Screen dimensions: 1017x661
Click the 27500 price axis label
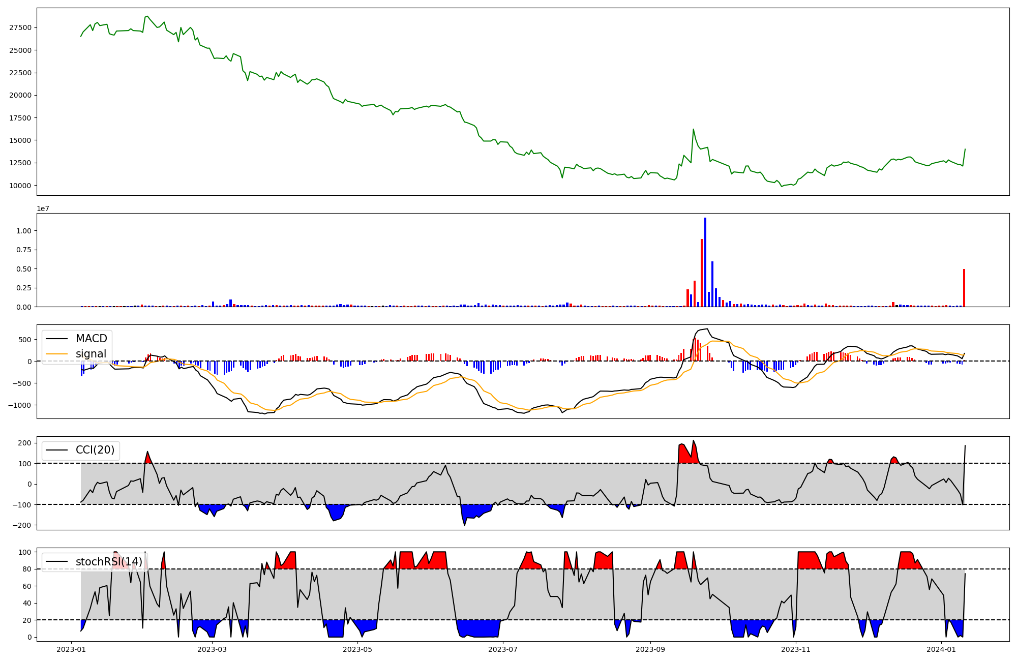20,27
